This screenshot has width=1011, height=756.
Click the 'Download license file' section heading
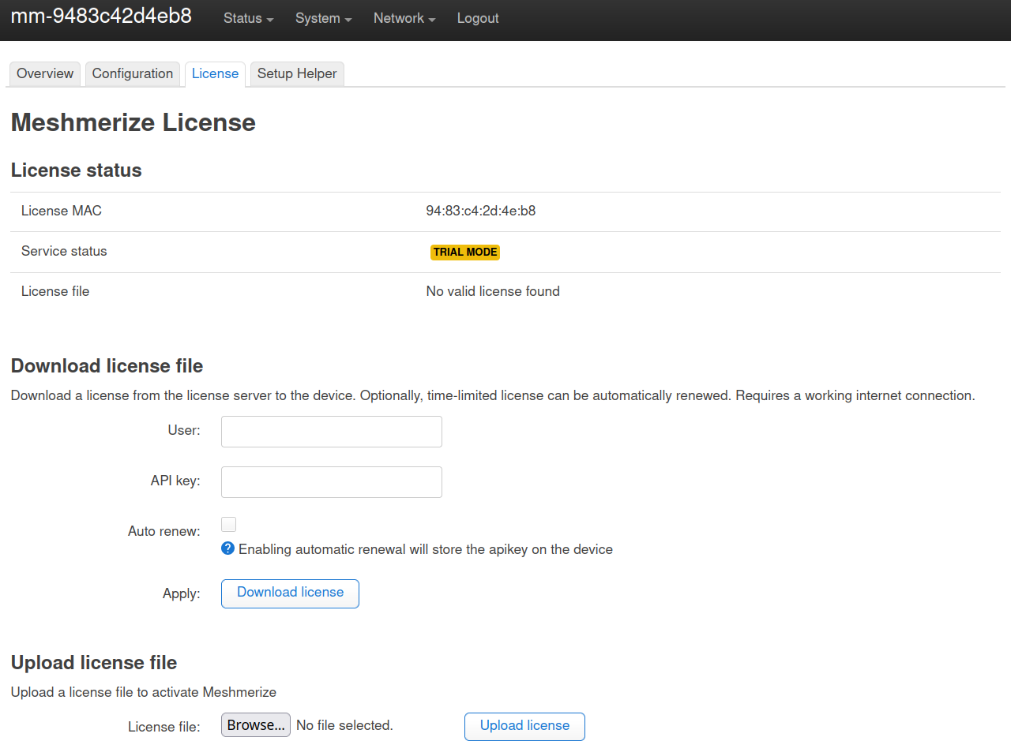pos(107,366)
